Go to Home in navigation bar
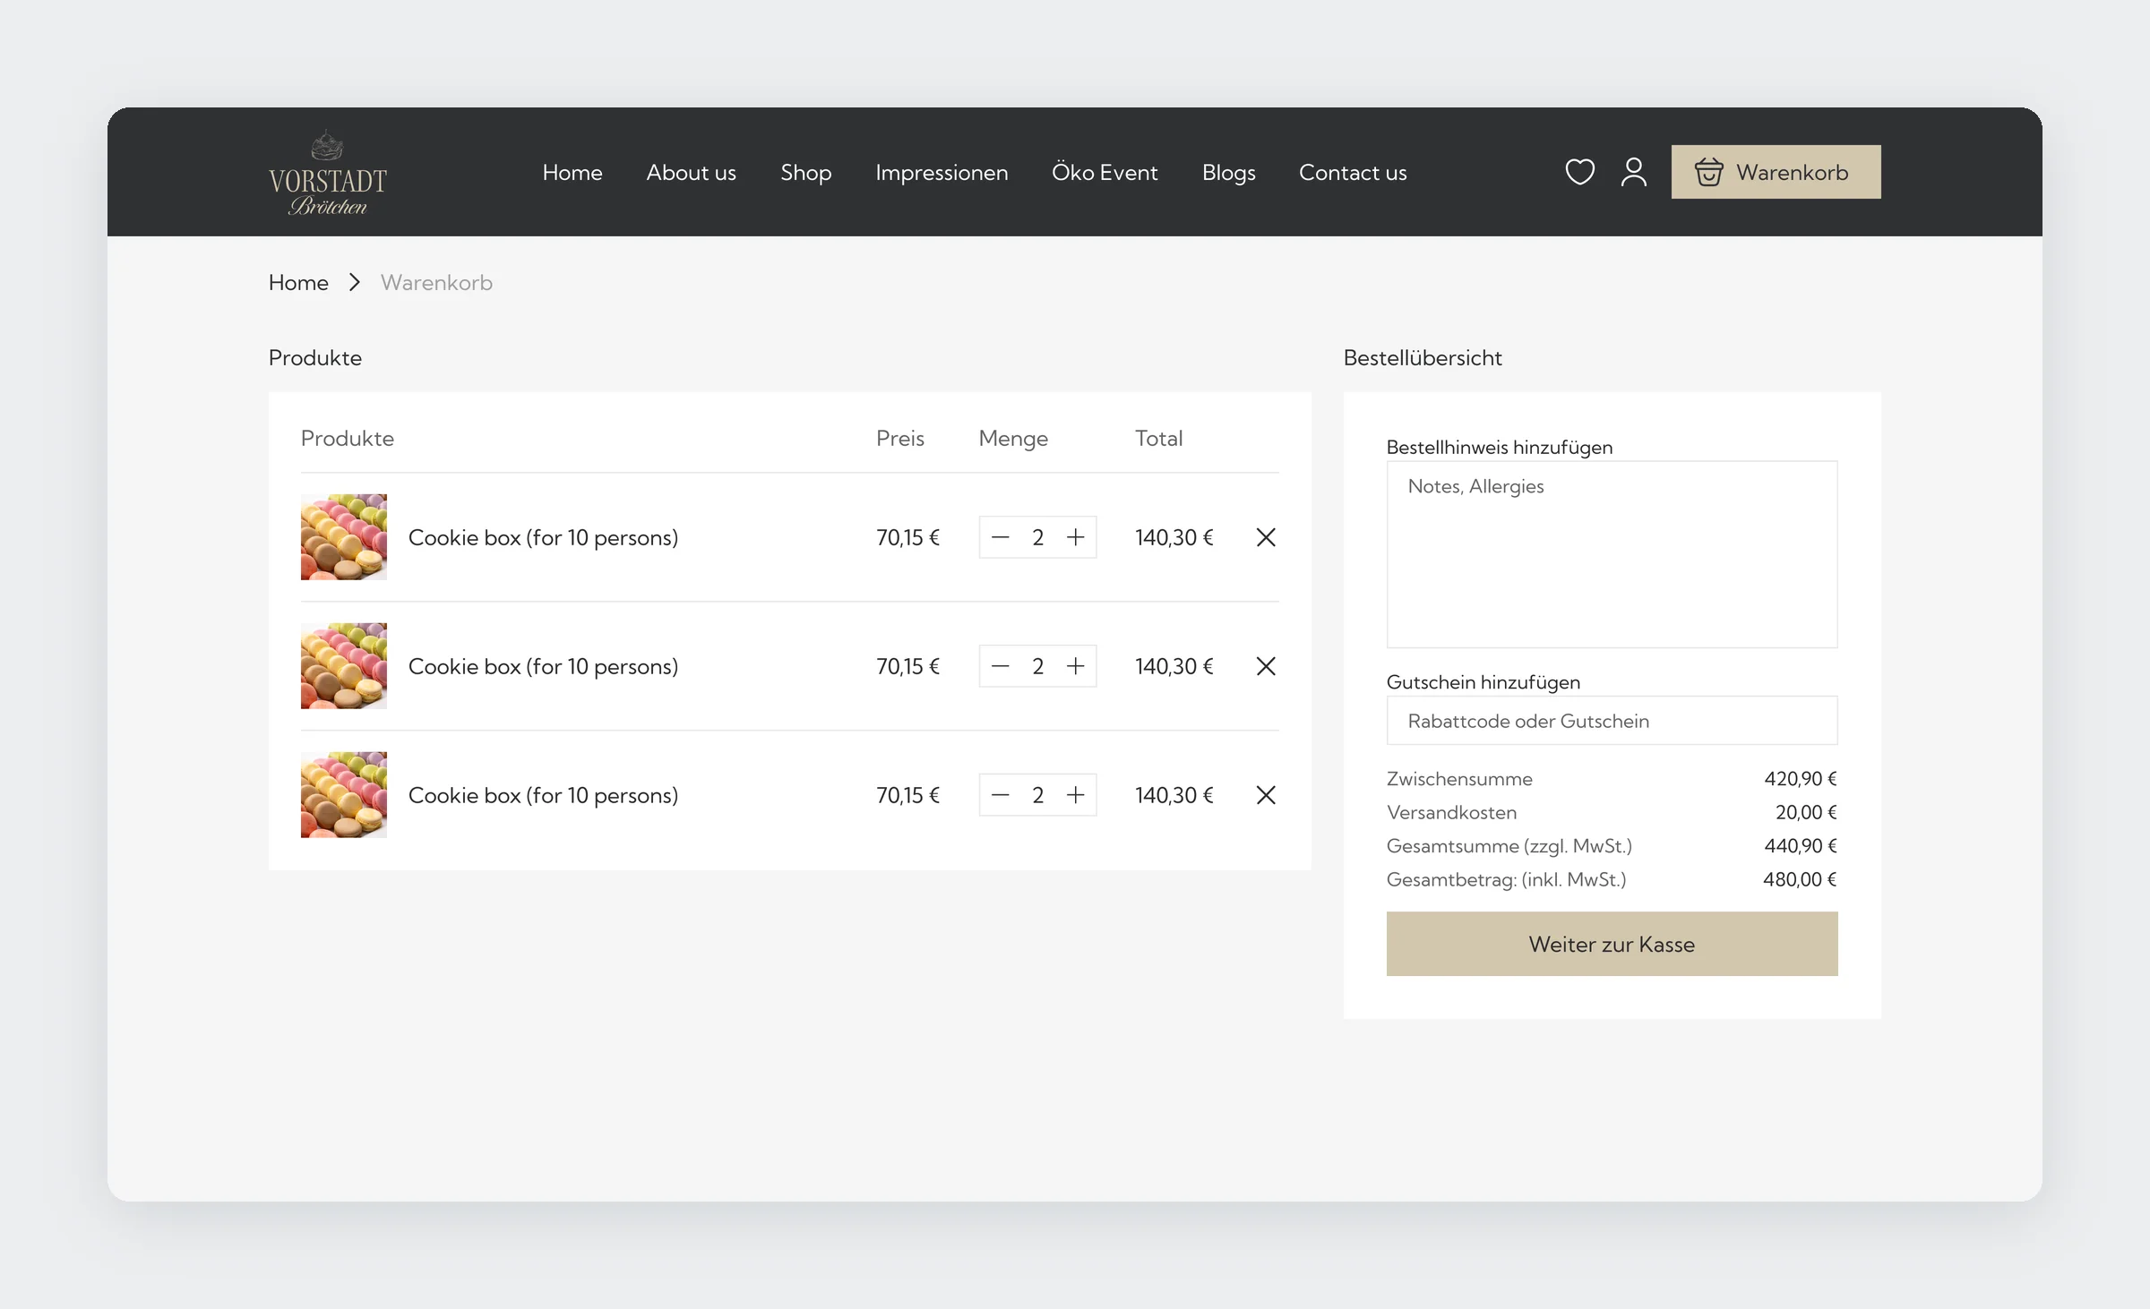Screen dimensions: 2150x1309 (x=572, y=172)
